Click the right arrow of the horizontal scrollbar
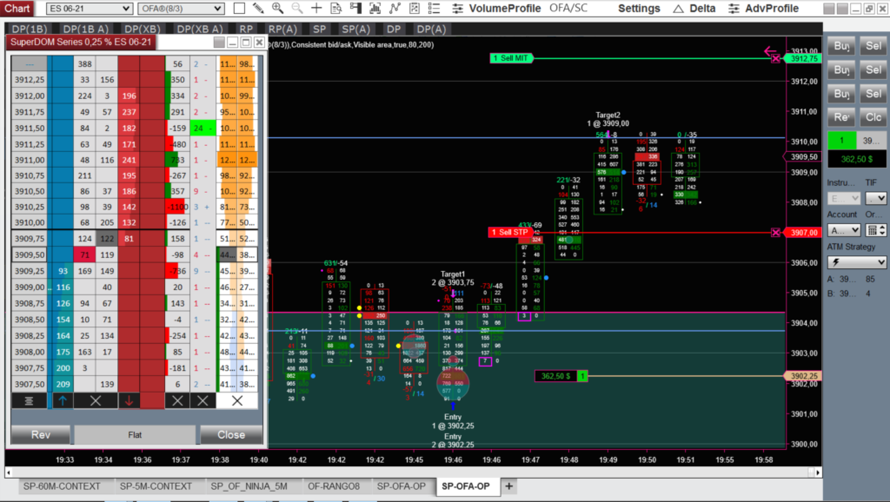 818,472
